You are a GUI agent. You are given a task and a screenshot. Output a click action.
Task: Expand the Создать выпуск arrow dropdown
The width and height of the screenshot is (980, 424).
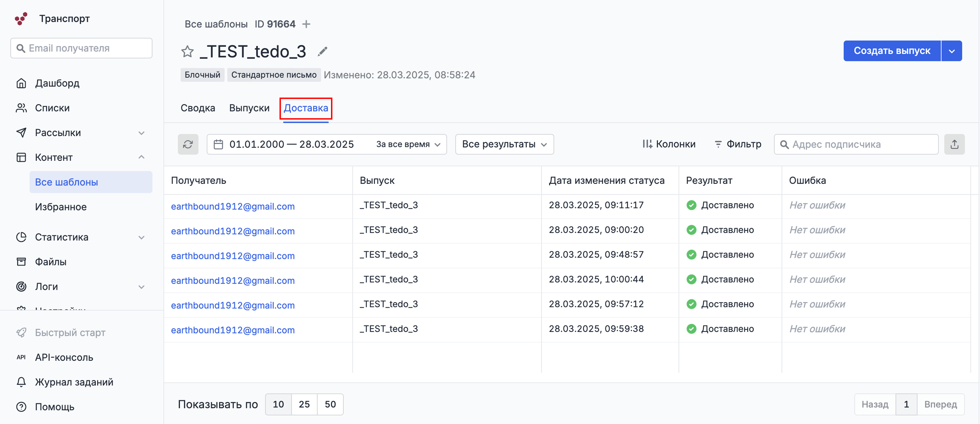[951, 51]
